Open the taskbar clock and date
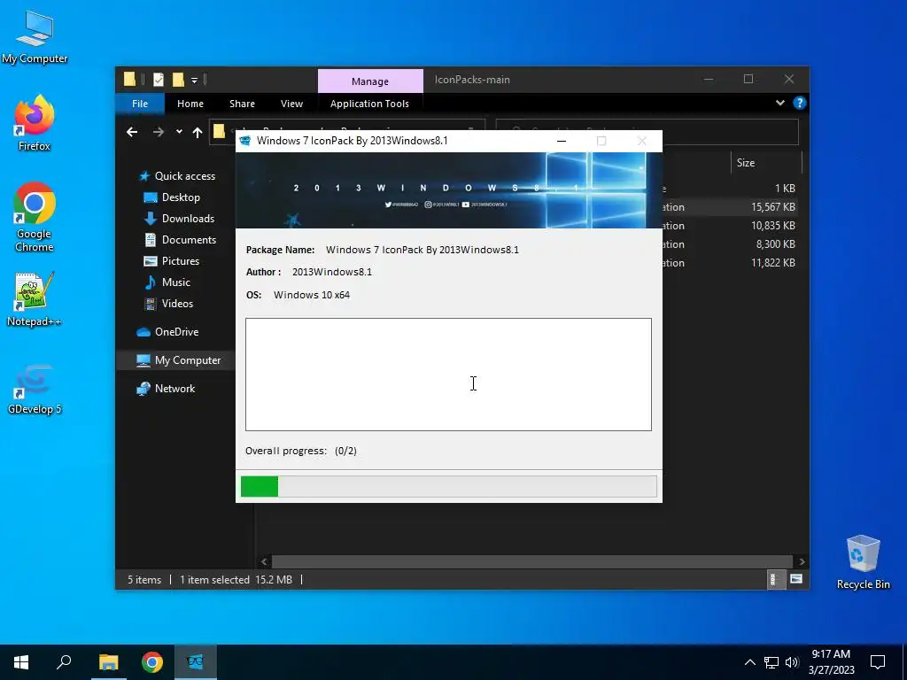Viewport: 907px width, 680px height. click(831, 662)
